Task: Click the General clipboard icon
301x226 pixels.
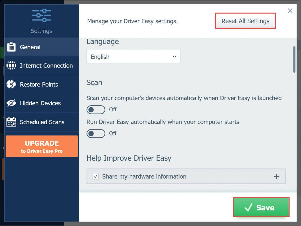Action: [x=11, y=47]
